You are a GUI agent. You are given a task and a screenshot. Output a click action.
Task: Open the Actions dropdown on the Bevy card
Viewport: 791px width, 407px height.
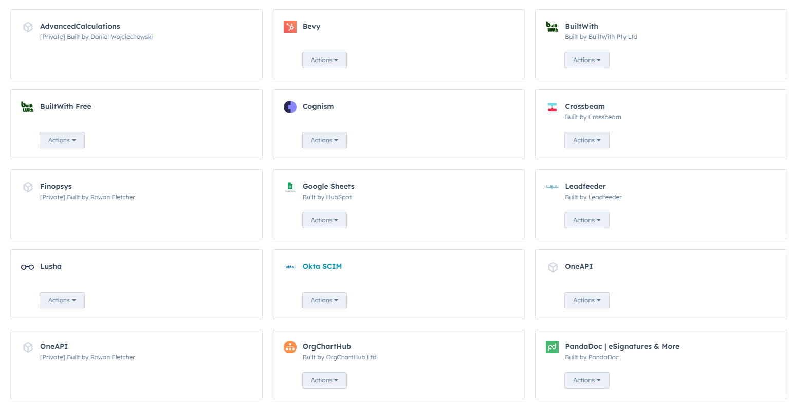click(x=324, y=60)
